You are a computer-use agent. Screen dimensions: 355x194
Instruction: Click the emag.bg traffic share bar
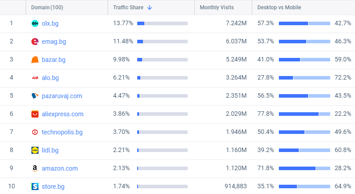pos(162,42)
